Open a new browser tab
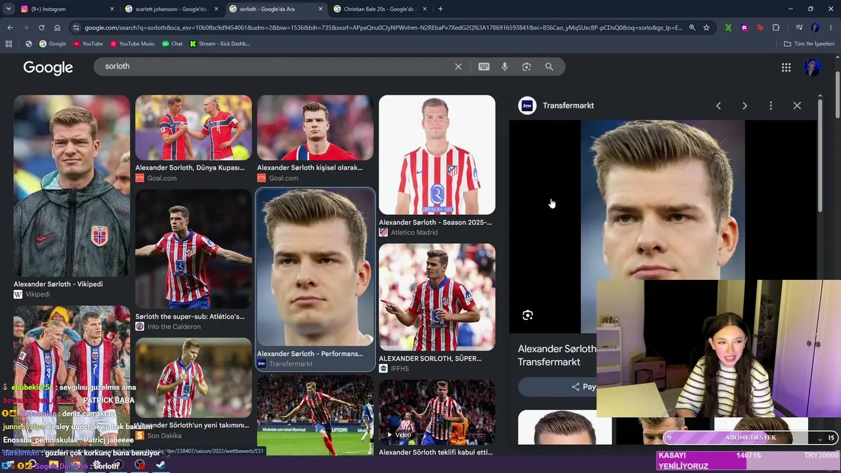The height and width of the screenshot is (473, 841). [440, 9]
